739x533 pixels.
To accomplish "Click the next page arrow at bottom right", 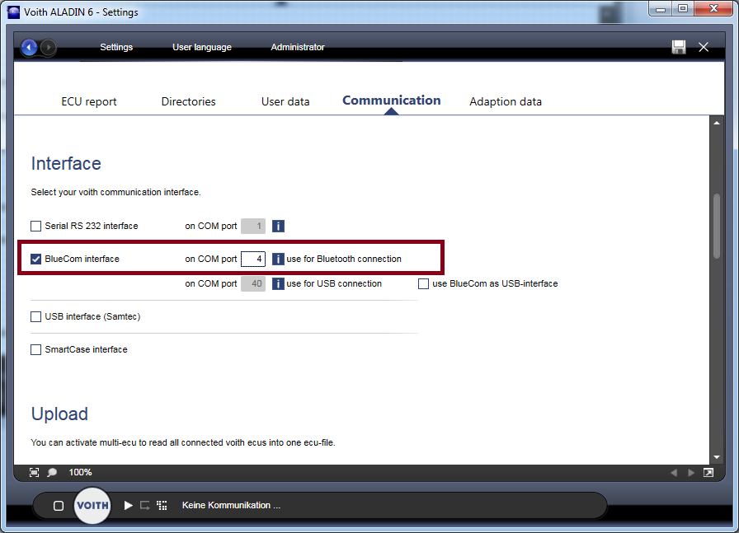I will [x=691, y=473].
